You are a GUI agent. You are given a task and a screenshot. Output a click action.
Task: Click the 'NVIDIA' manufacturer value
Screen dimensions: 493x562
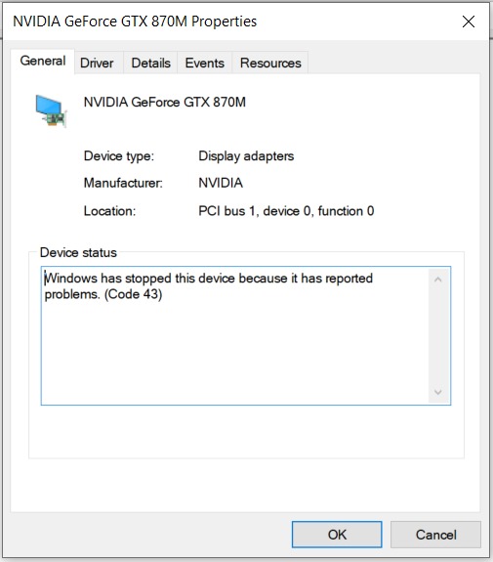[221, 183]
